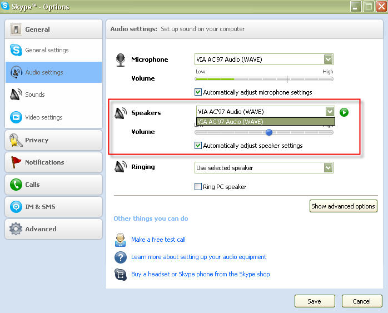Screen dimensions: 388x313
Task: Click the microphone icon in Audio settings
Action: 121,60
